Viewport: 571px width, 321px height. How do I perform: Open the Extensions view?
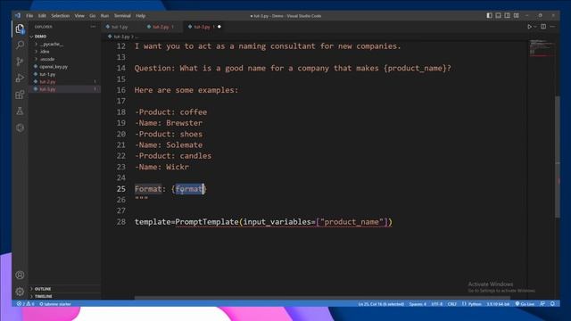(20, 95)
